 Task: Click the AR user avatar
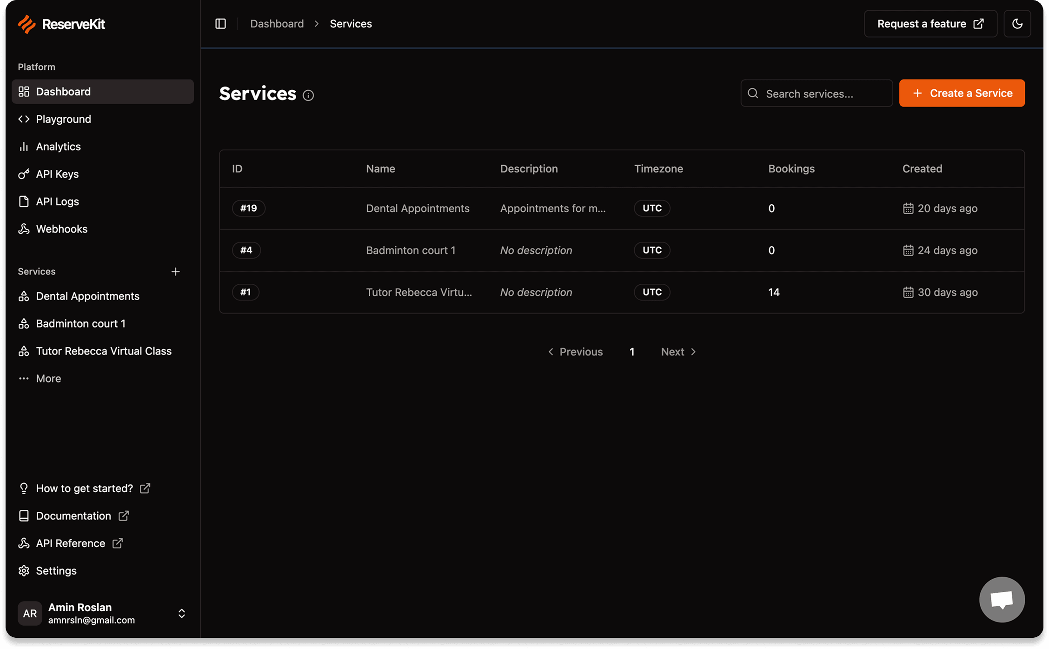30,614
